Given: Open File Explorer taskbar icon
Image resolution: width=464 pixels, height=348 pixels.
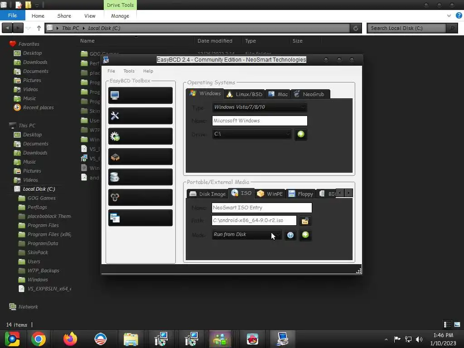Looking at the screenshot, I should click(x=131, y=339).
